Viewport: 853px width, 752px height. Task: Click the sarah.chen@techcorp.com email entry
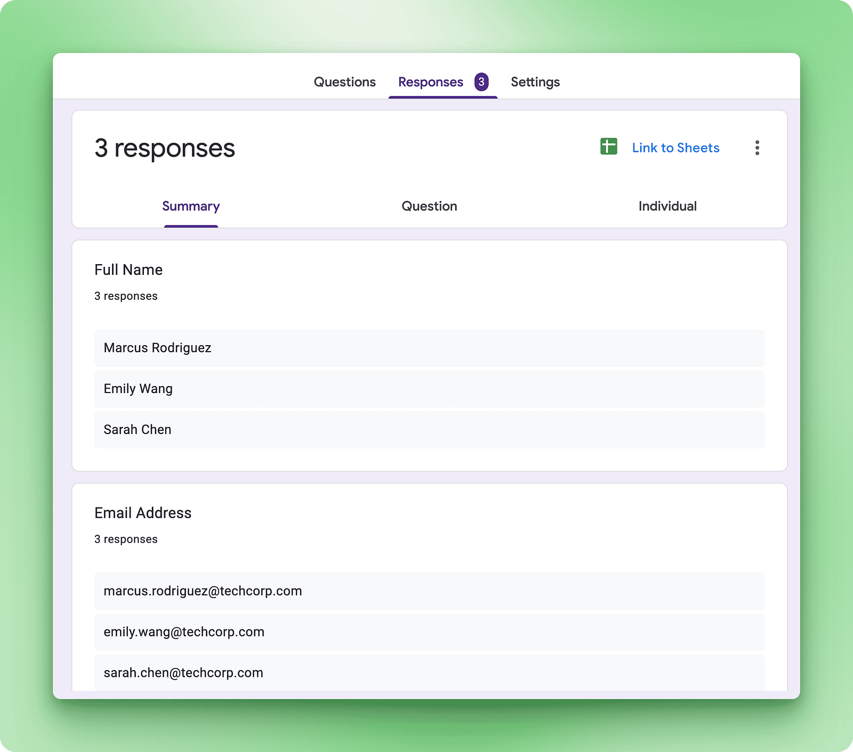[183, 673]
